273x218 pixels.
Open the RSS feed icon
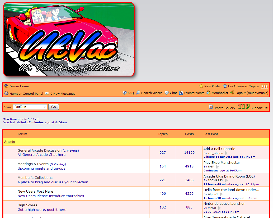click(x=264, y=87)
